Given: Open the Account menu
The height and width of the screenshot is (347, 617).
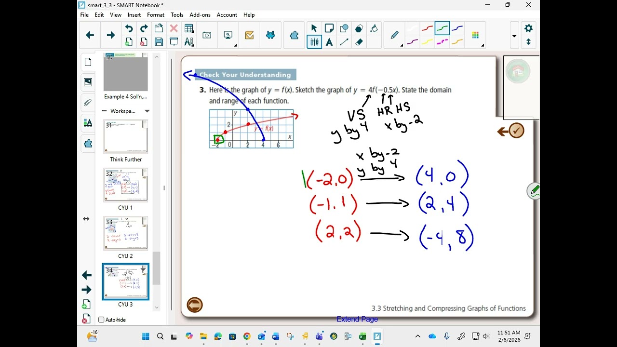Looking at the screenshot, I should tap(227, 15).
